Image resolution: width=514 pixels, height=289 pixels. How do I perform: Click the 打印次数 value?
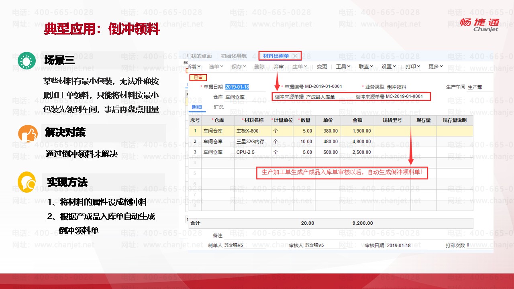click(468, 245)
